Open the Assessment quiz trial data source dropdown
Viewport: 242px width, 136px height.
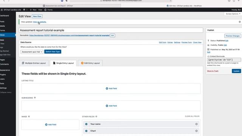(x=32, y=52)
